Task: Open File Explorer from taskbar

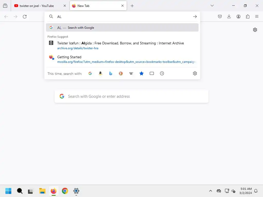Action: tap(42, 191)
